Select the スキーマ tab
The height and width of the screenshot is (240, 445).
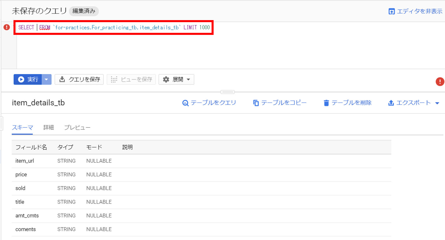click(22, 128)
